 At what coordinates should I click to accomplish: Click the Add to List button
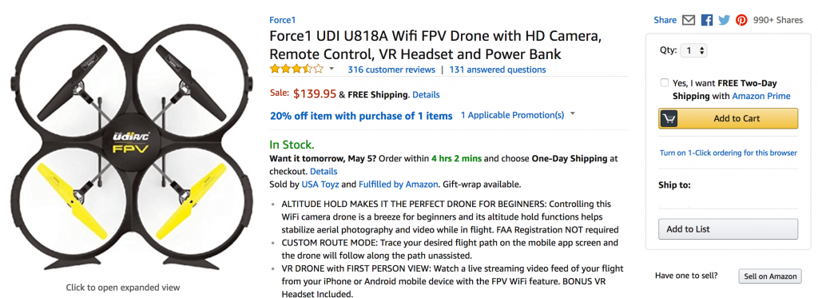(x=729, y=229)
